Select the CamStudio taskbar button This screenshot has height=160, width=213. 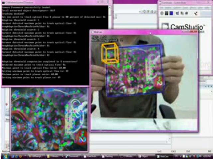coord(91,156)
